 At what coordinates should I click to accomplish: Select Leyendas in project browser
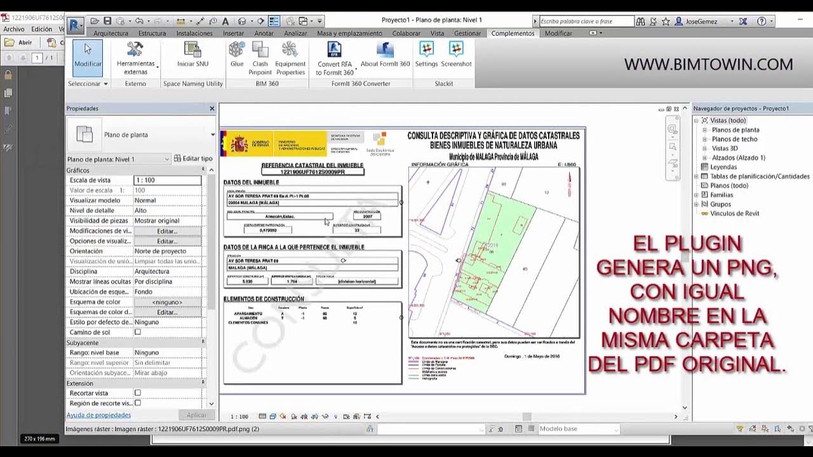(x=723, y=167)
